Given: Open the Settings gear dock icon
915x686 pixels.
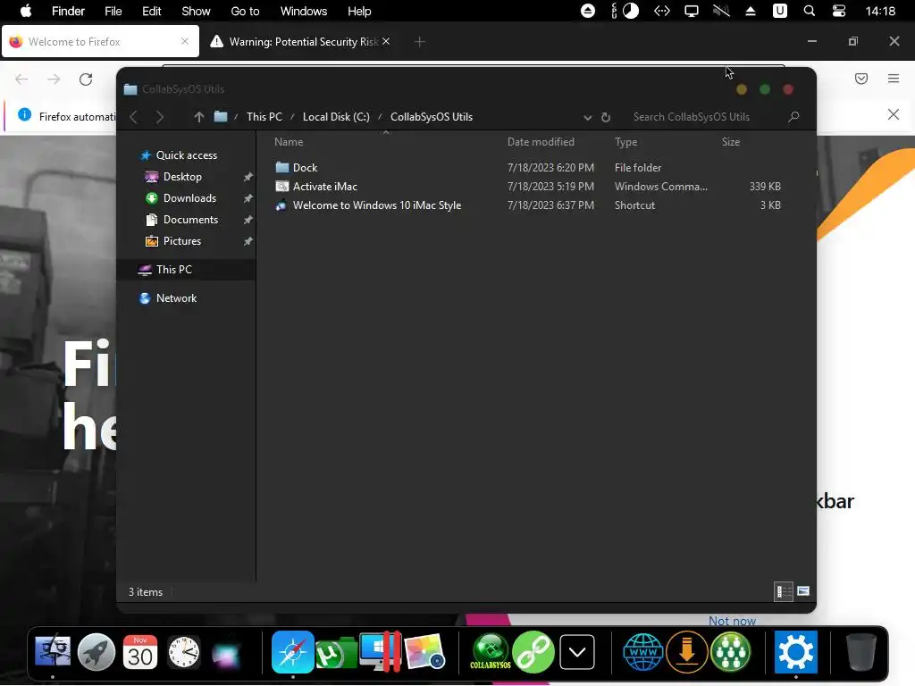Looking at the screenshot, I should [x=796, y=651].
